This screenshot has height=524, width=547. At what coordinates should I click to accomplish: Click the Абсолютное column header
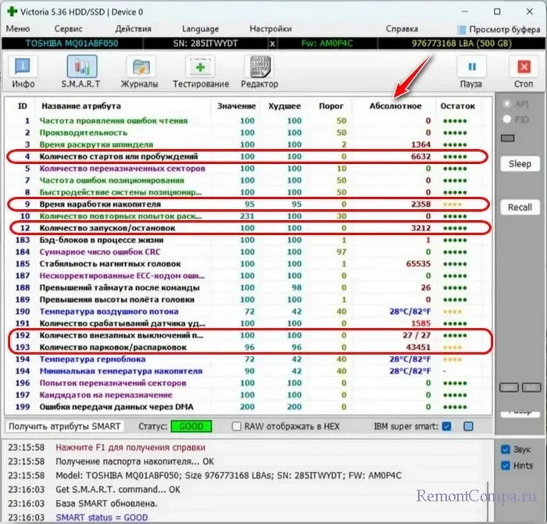pos(395,105)
